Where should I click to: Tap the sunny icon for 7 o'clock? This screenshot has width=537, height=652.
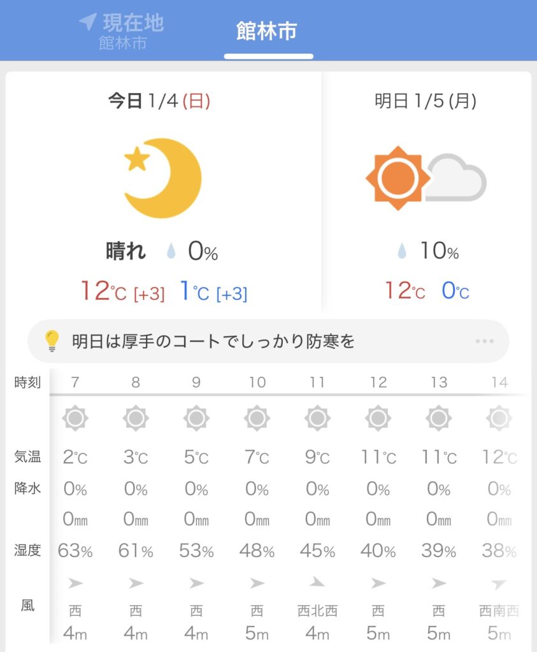75,418
